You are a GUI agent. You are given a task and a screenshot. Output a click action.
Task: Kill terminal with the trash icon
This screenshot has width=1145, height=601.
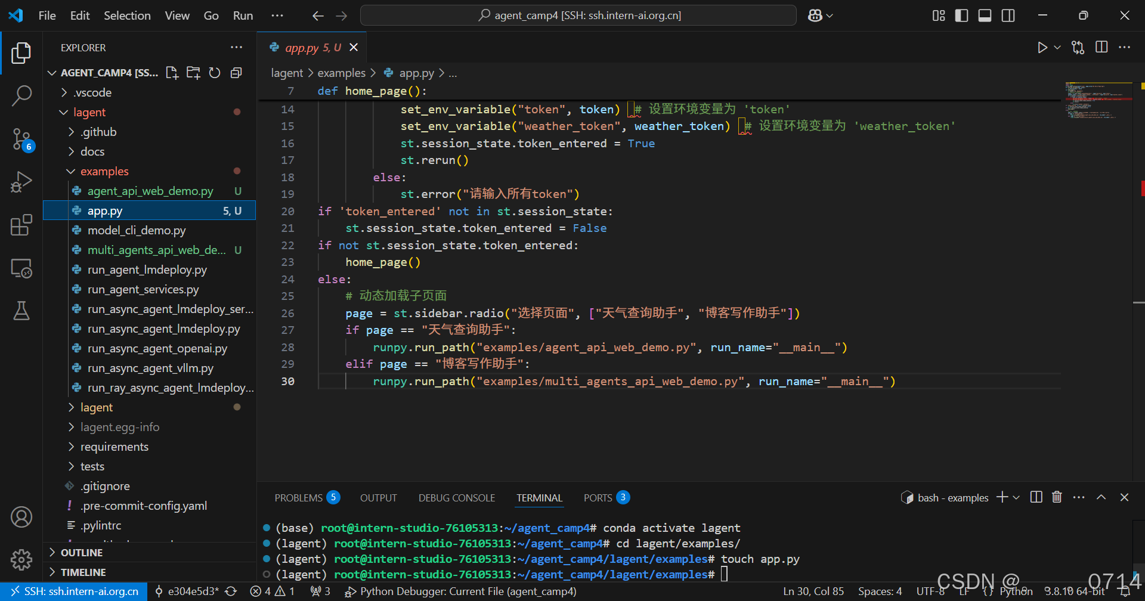tap(1057, 497)
